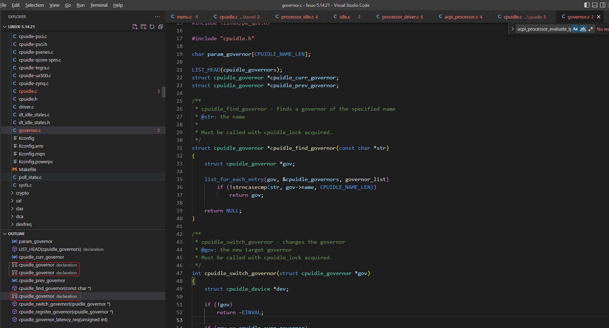Screen dimensions: 609x328
Task: Toggle Match Whole Word in the Find widget
Action: click(x=583, y=29)
